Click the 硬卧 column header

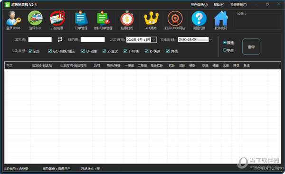click(x=192, y=65)
